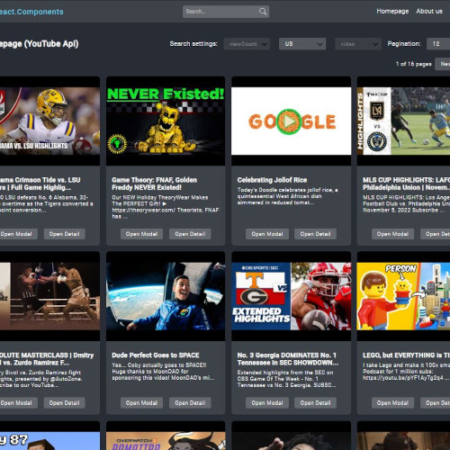Click the 'Search settings:' label
Image resolution: width=450 pixels, height=450 pixels.
tap(193, 44)
